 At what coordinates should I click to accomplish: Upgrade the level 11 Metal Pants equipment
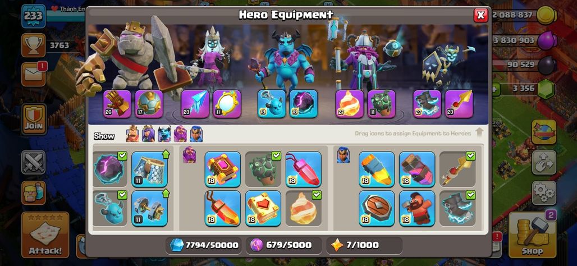pos(150,169)
